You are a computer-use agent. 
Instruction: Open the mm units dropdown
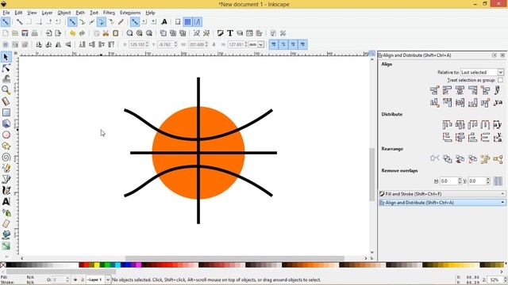(256, 44)
